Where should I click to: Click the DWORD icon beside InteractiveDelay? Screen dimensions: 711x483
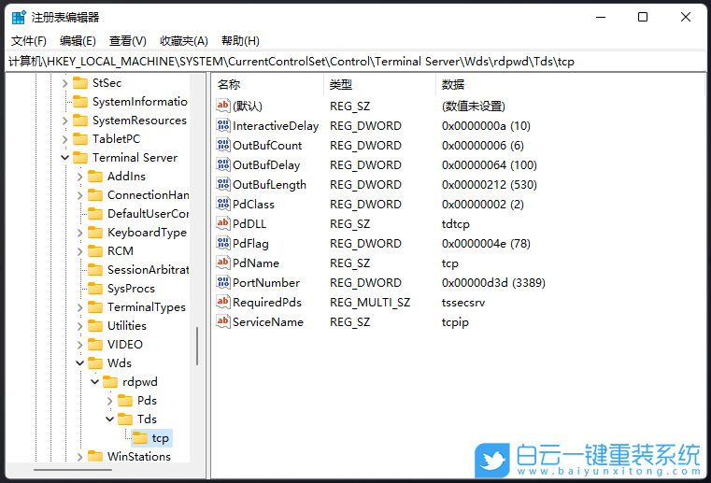tap(223, 125)
